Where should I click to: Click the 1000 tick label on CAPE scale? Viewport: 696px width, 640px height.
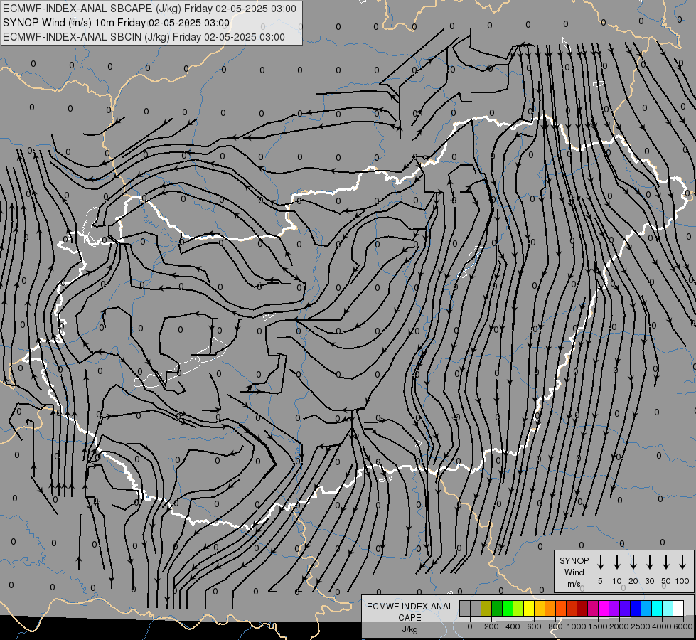[x=577, y=626]
